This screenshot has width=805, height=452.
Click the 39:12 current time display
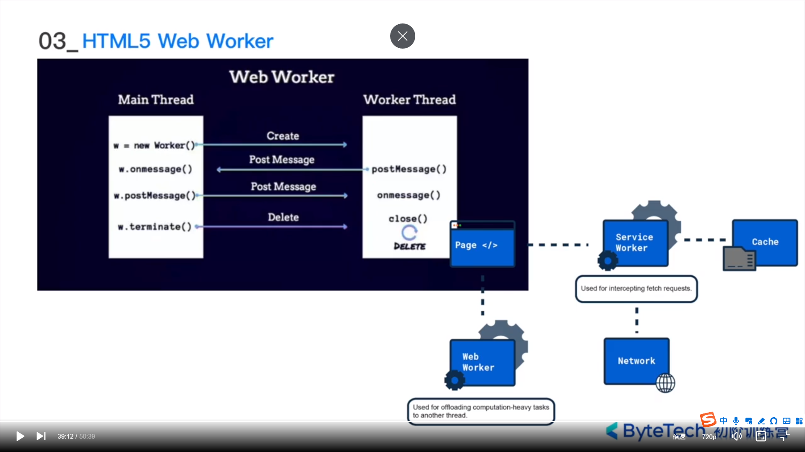tap(65, 437)
